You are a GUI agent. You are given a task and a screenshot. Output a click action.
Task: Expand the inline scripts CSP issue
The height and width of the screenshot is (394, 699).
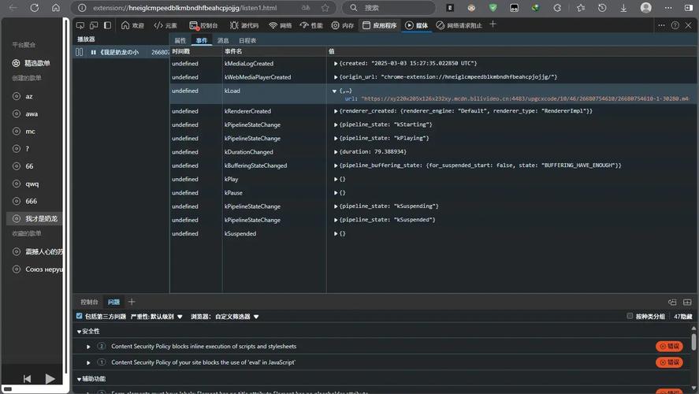[89, 346]
